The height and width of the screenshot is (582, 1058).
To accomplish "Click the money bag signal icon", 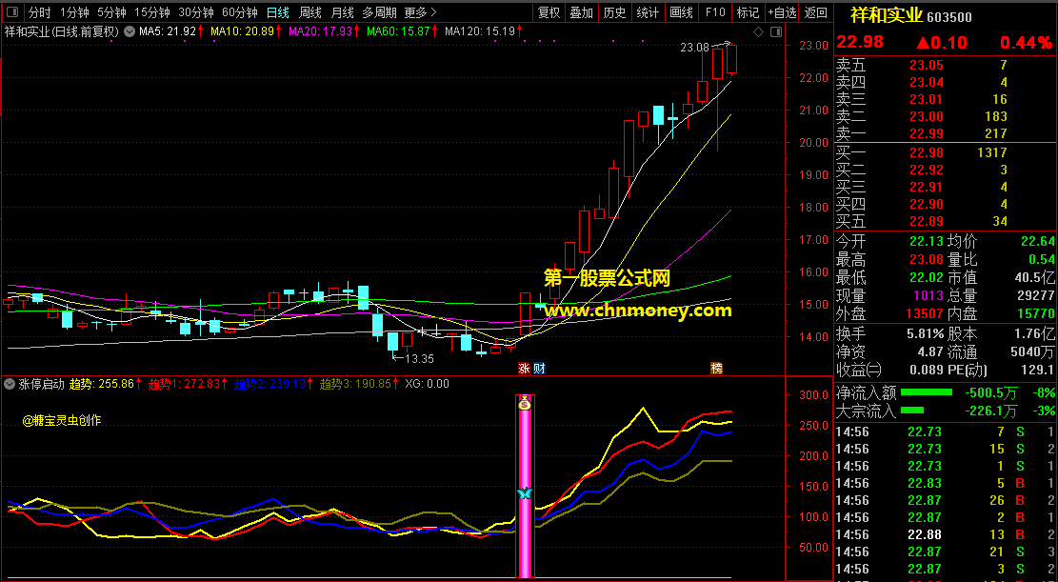I will 525,403.
